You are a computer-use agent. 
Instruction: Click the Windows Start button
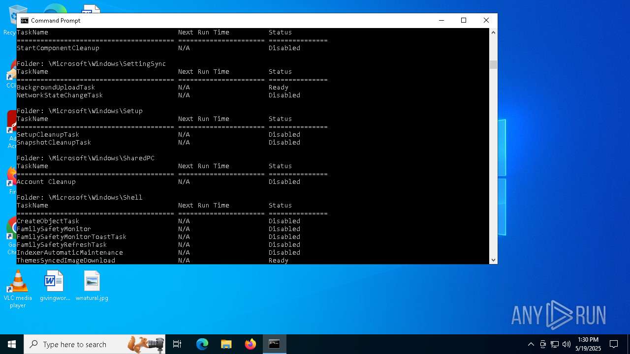point(12,344)
